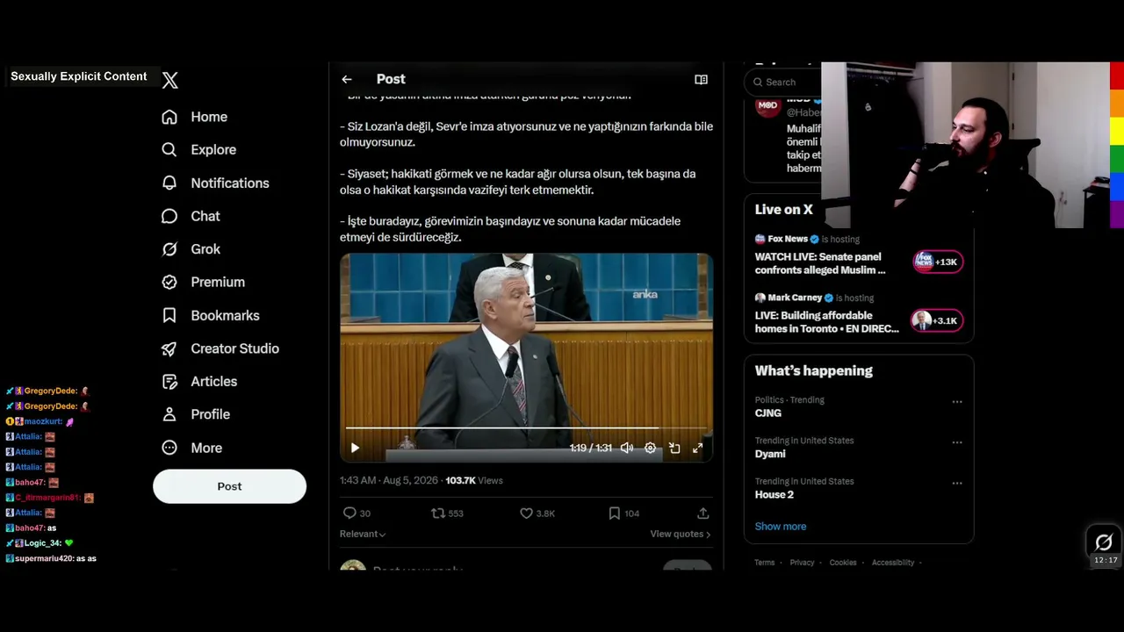
Task: Repost the post with 553 reposts
Action: 437,513
